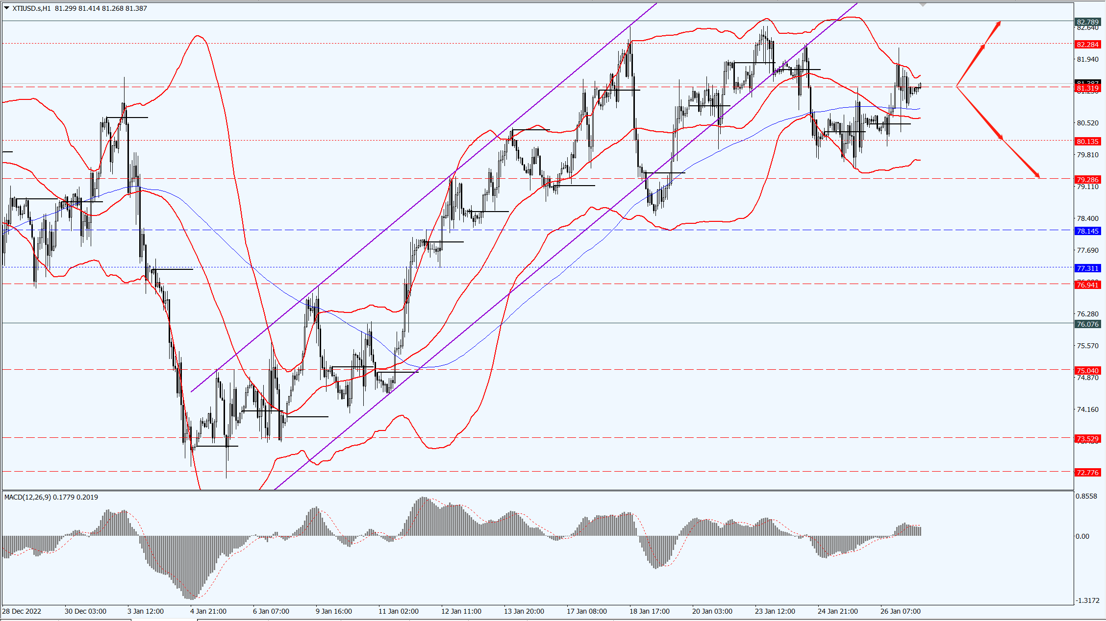Select the red 80.135 price label
This screenshot has width=1106, height=621.
pyautogui.click(x=1087, y=142)
